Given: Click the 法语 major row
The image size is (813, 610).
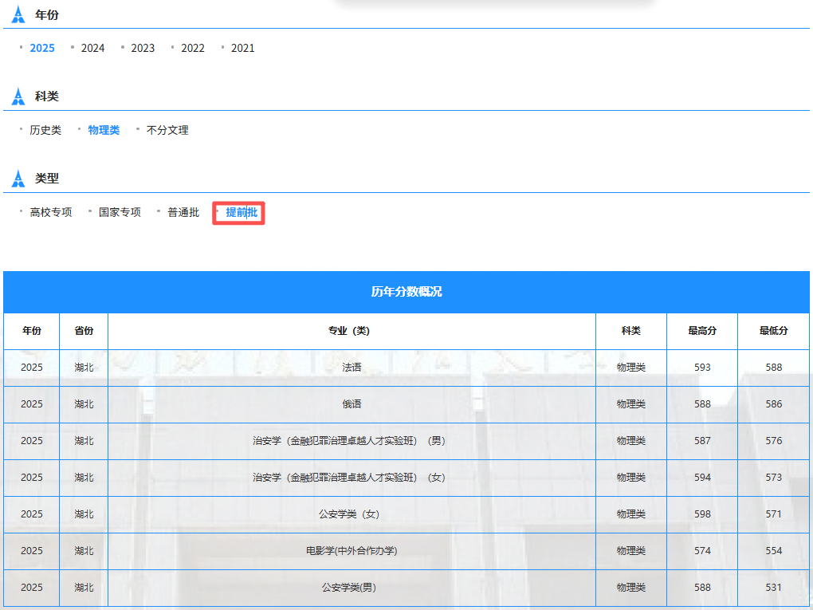Looking at the screenshot, I should coord(406,368).
